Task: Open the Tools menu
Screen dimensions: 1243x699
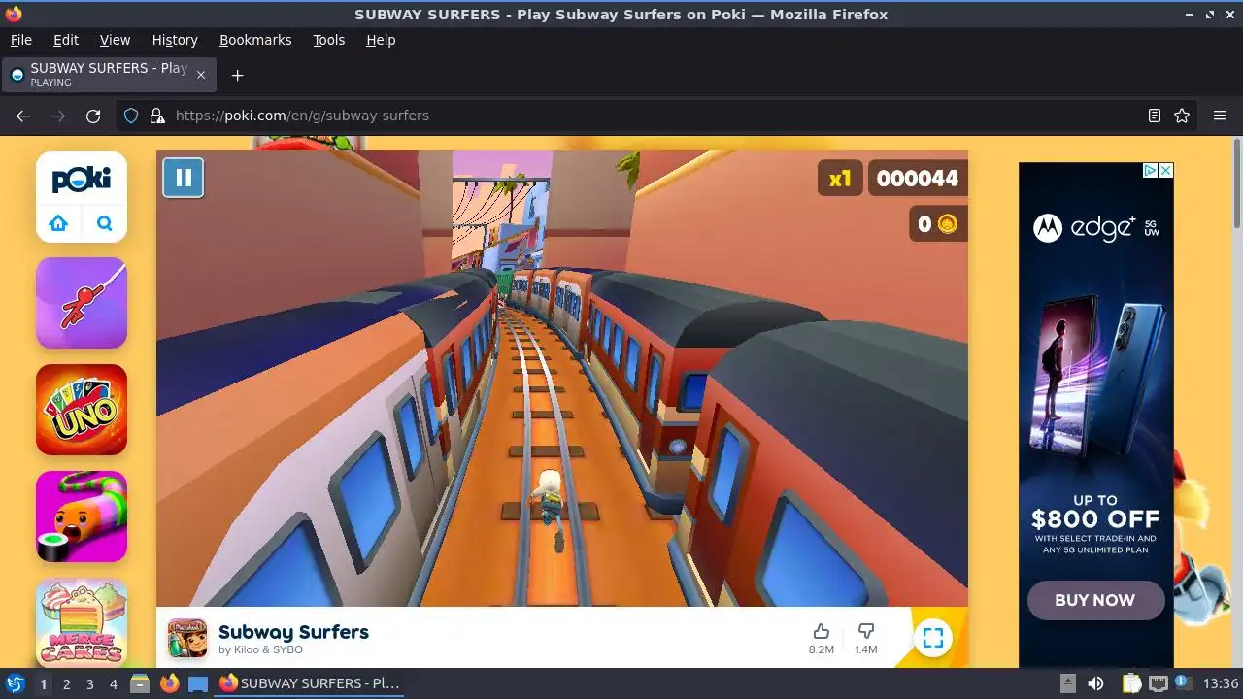Action: click(x=329, y=40)
